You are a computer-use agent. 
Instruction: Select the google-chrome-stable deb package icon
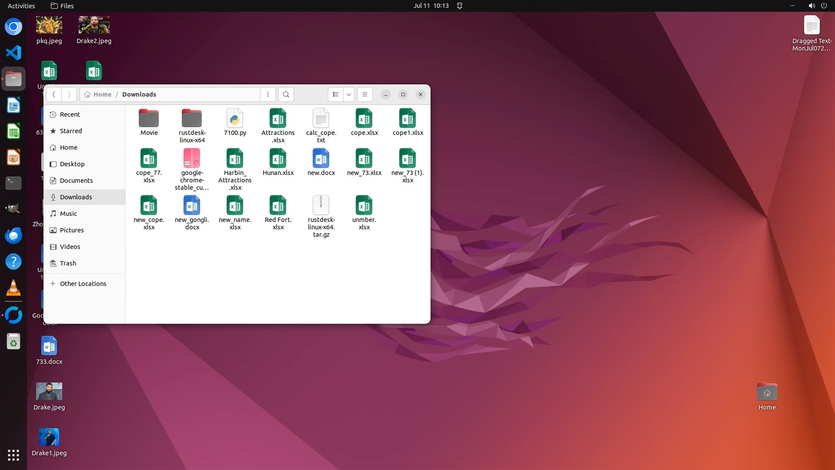pyautogui.click(x=192, y=158)
